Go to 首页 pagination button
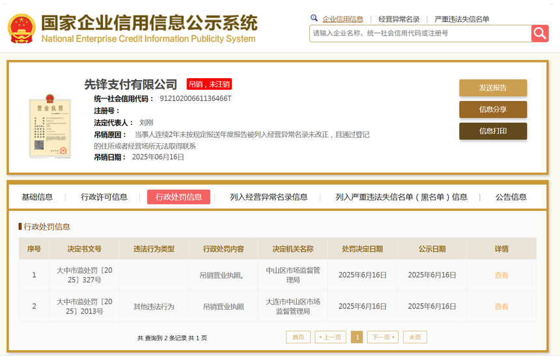Viewport: 560px width, 356px height. click(298, 337)
